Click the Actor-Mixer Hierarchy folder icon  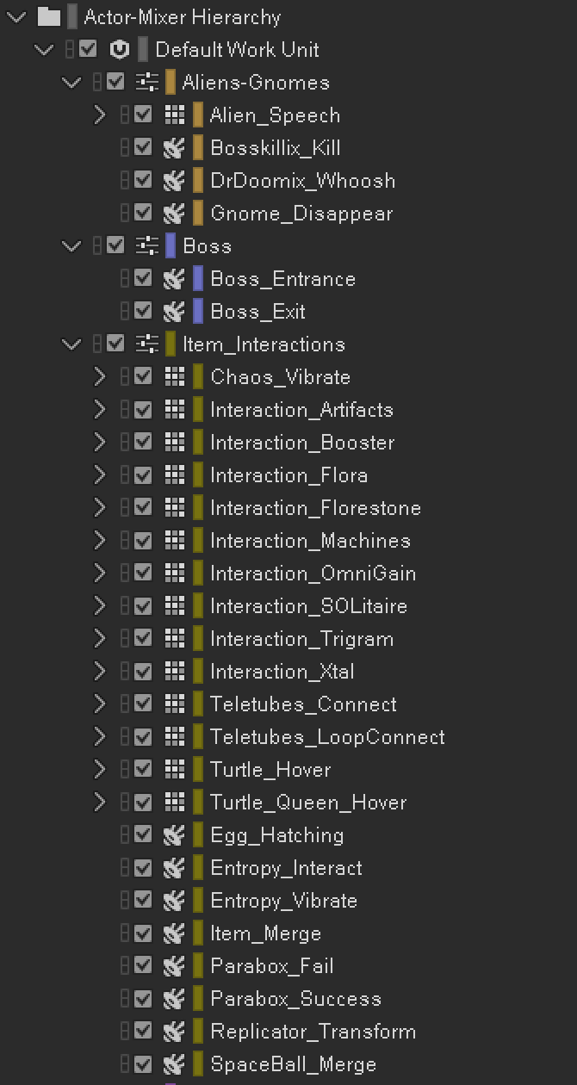pyautogui.click(x=49, y=17)
